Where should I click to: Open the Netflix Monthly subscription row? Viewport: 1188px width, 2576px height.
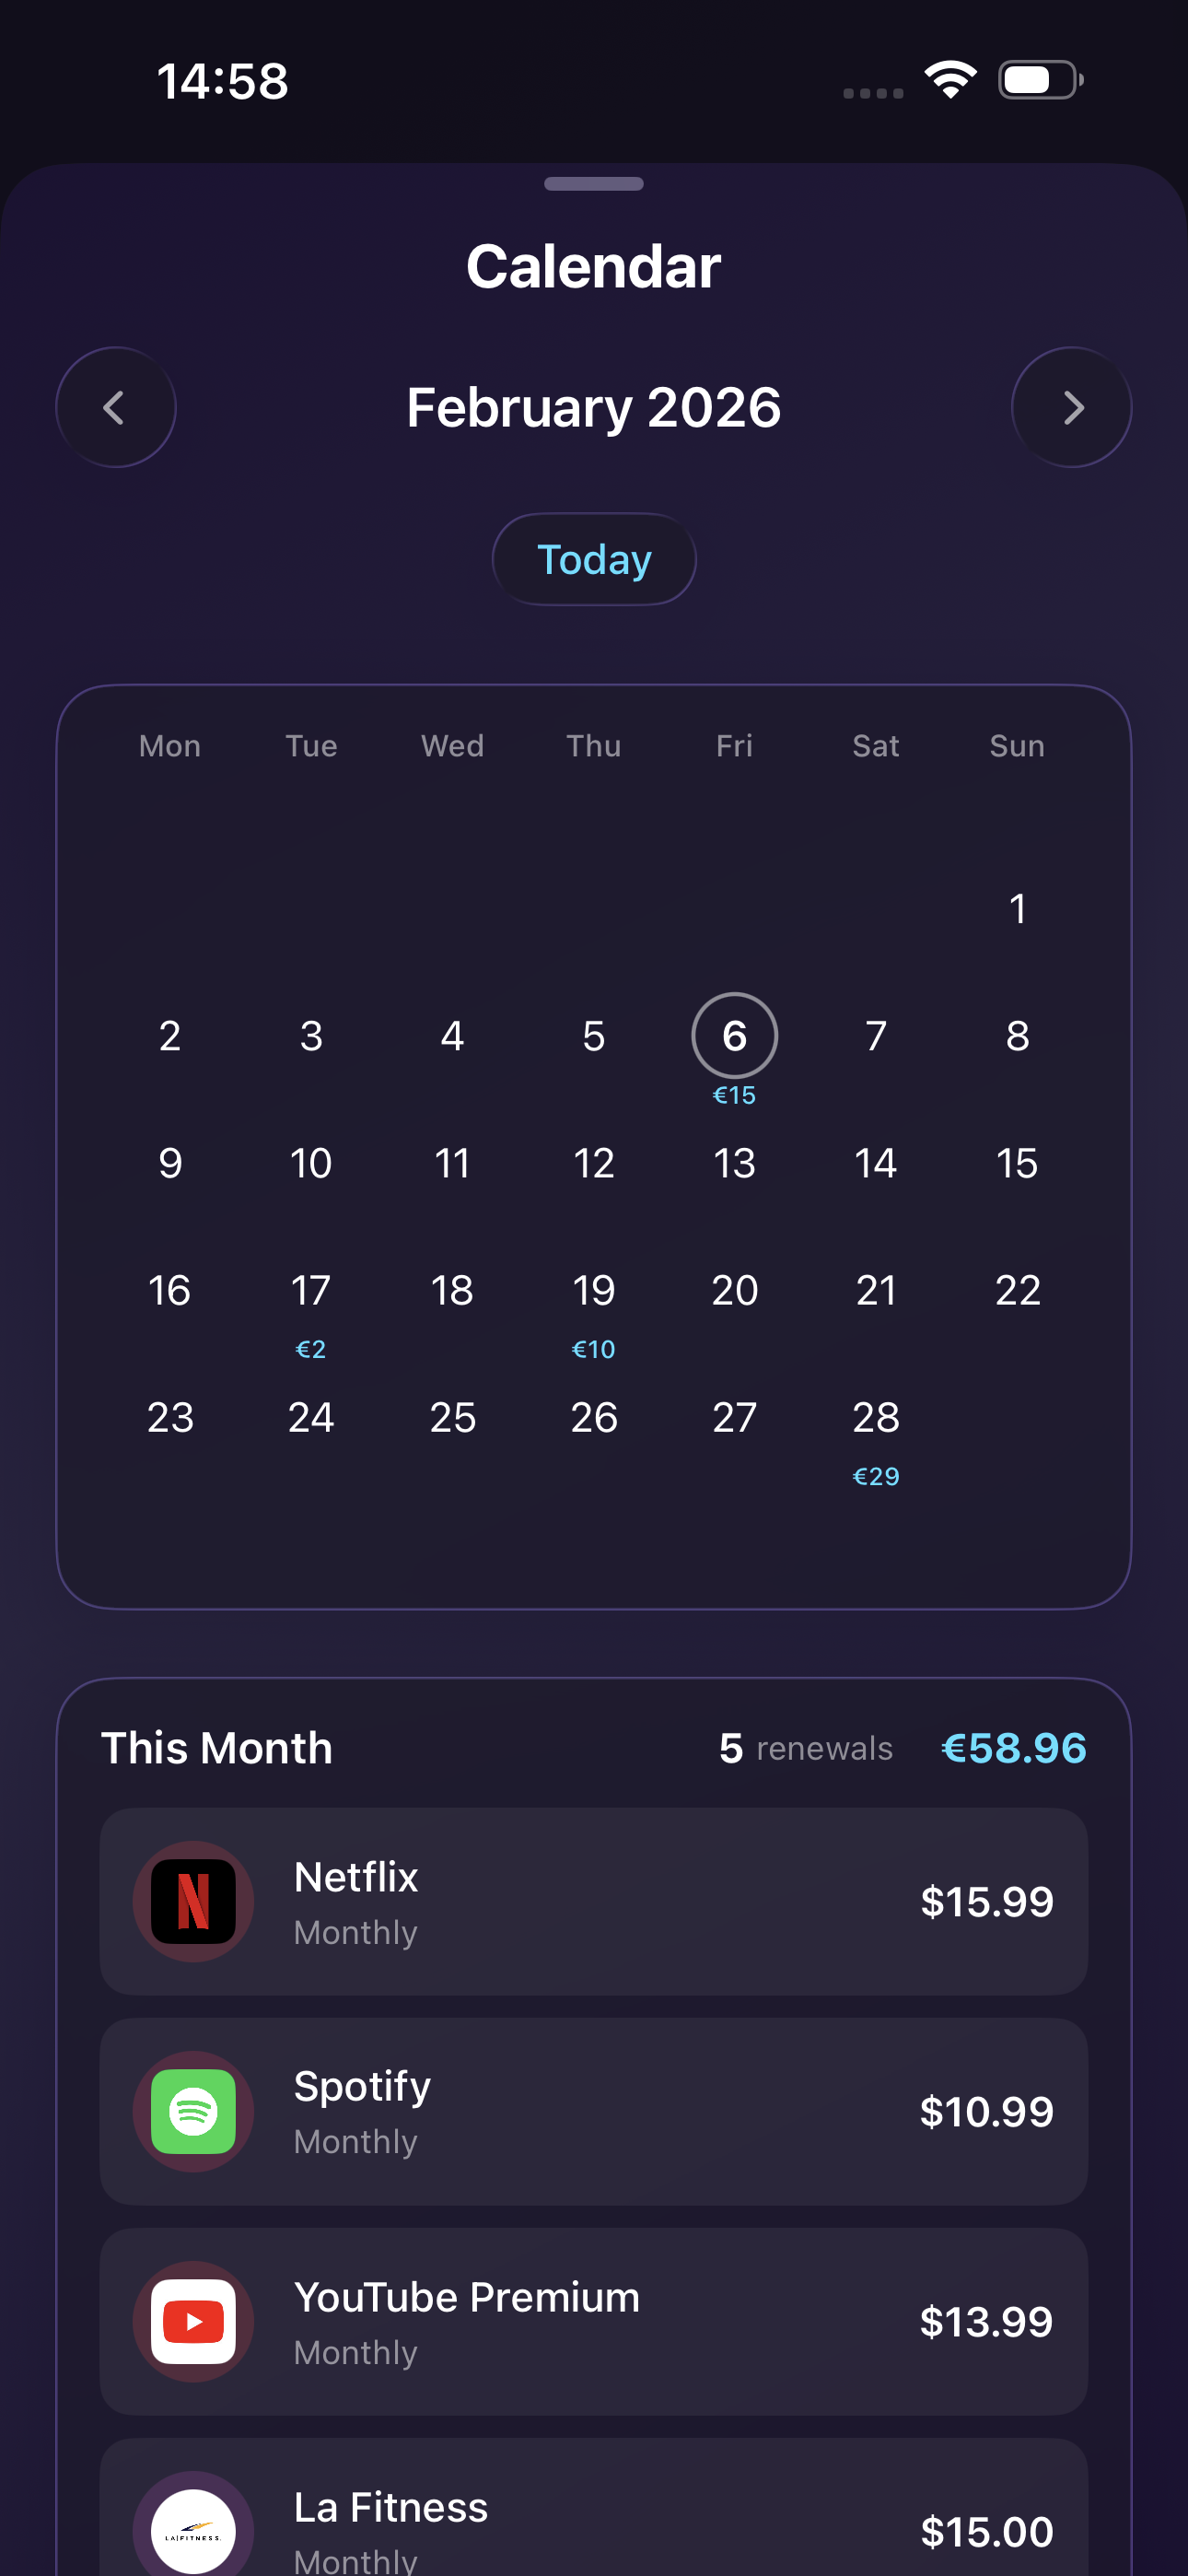pos(594,1901)
